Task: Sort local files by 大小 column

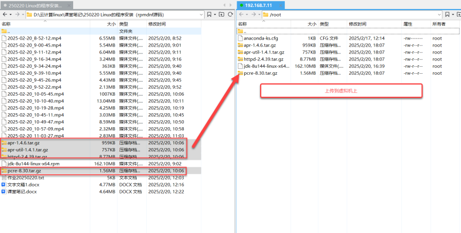Action: 111,24
